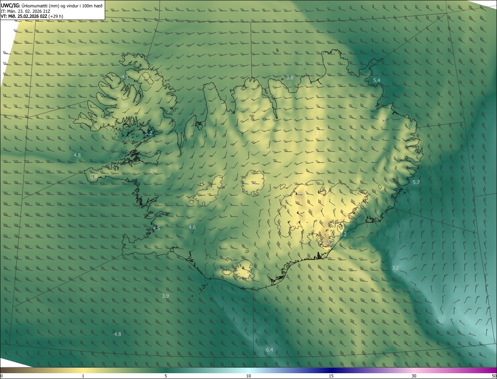
Task: Click the colour scale label '30'
Action: click(414, 376)
